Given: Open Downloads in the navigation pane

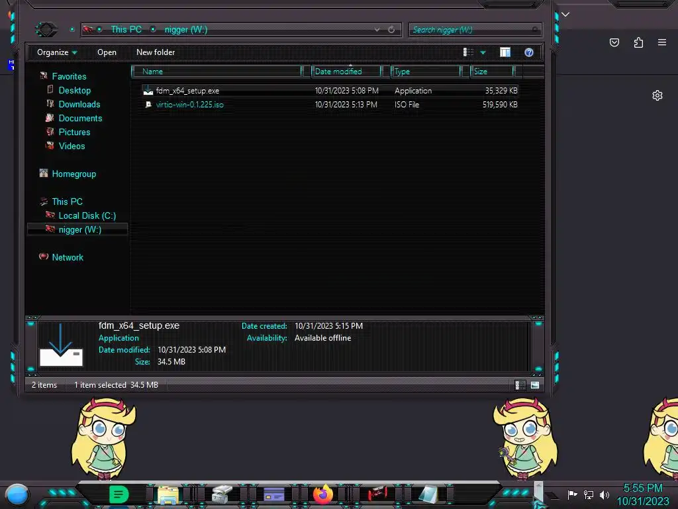Looking at the screenshot, I should (x=79, y=104).
